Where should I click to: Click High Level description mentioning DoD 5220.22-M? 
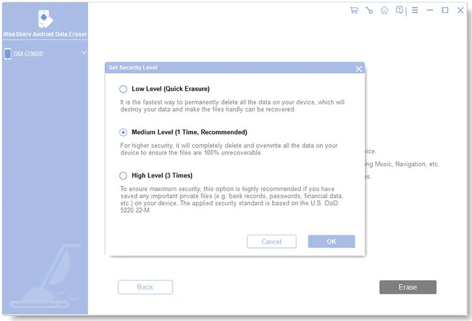click(232, 200)
